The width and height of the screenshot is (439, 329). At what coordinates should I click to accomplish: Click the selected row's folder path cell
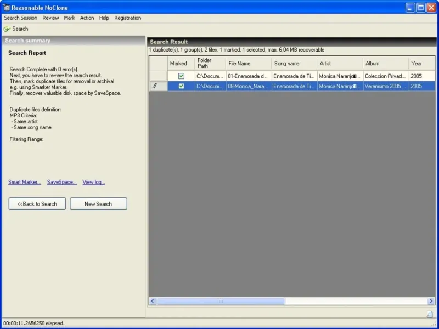(x=210, y=86)
